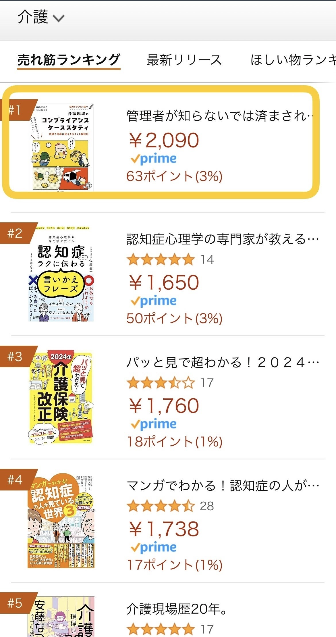Image resolution: width=336 pixels, height=637 pixels.
Task: Click the 4.5-star rating with 28 reviews
Action: point(170,506)
